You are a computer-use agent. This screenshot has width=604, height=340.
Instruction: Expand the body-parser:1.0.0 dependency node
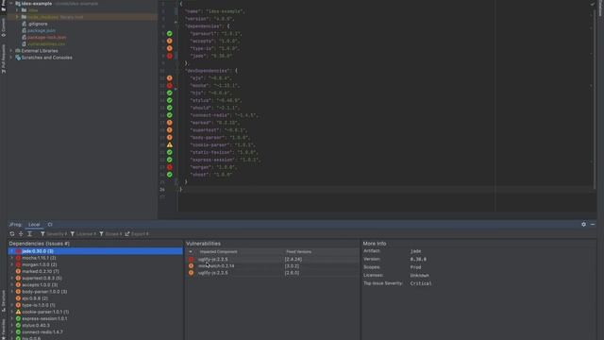coord(12,292)
